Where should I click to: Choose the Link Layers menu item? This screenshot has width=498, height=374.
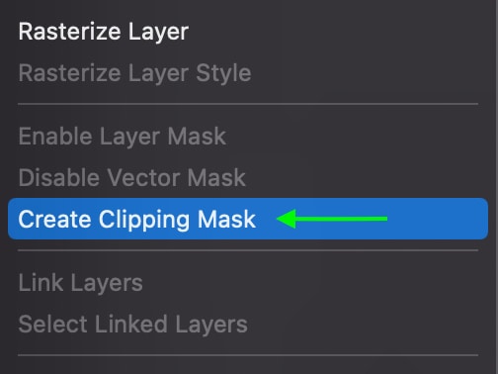click(80, 283)
